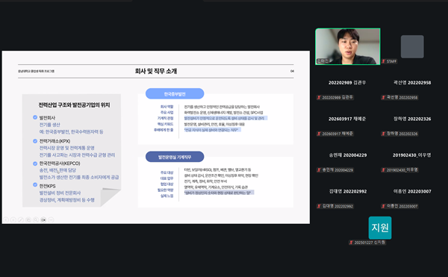The width and height of the screenshot is (448, 277).
Task: Click the page number 04 on slide header
Action: [292, 71]
